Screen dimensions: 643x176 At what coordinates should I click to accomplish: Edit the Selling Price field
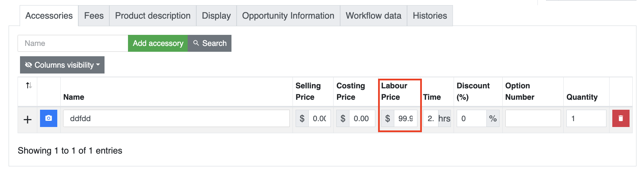(319, 118)
